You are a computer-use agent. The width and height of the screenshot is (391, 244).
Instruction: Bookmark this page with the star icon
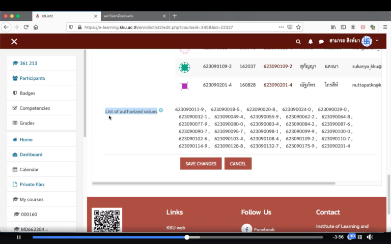(x=298, y=27)
